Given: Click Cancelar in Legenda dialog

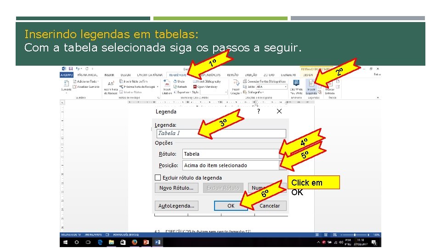Looking at the screenshot, I should click(270, 206).
